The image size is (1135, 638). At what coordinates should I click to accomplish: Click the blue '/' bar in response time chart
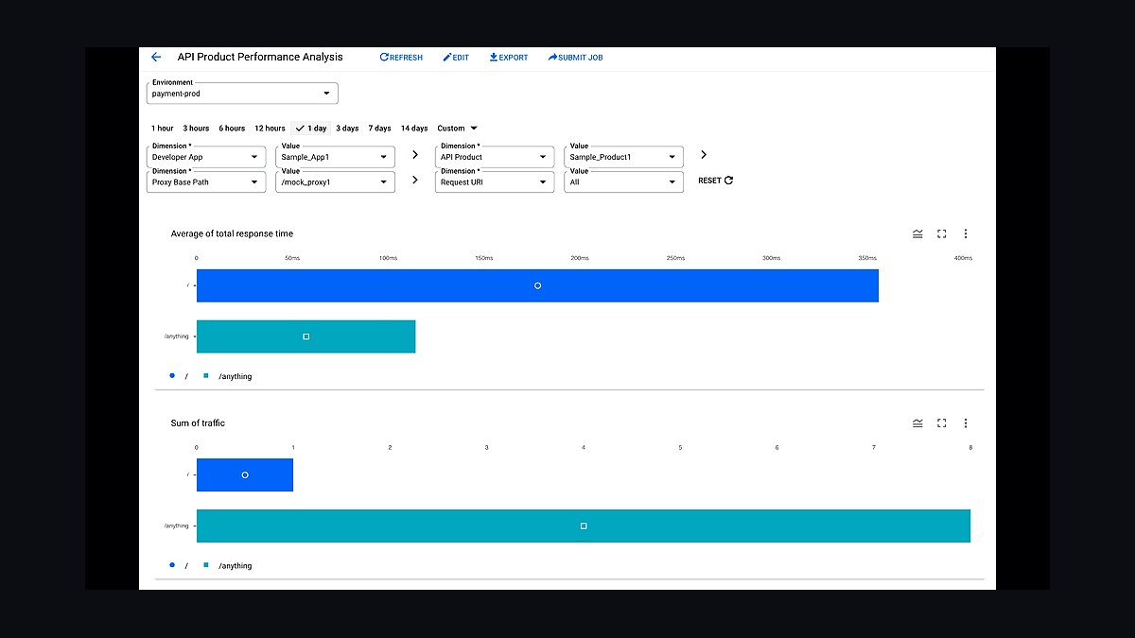537,285
